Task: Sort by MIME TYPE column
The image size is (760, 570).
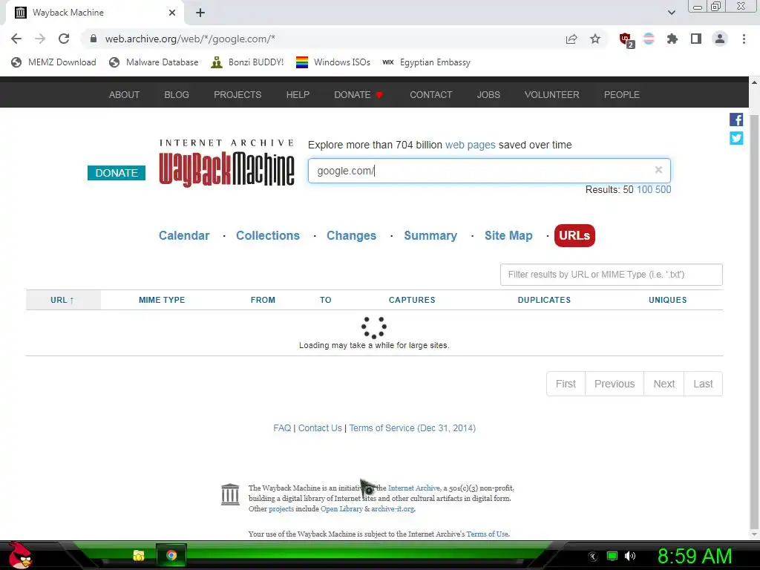Action: click(x=162, y=300)
